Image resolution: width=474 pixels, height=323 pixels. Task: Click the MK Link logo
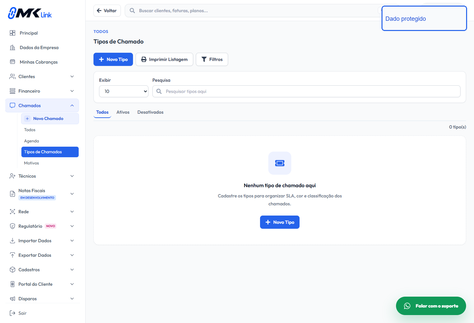pyautogui.click(x=30, y=13)
